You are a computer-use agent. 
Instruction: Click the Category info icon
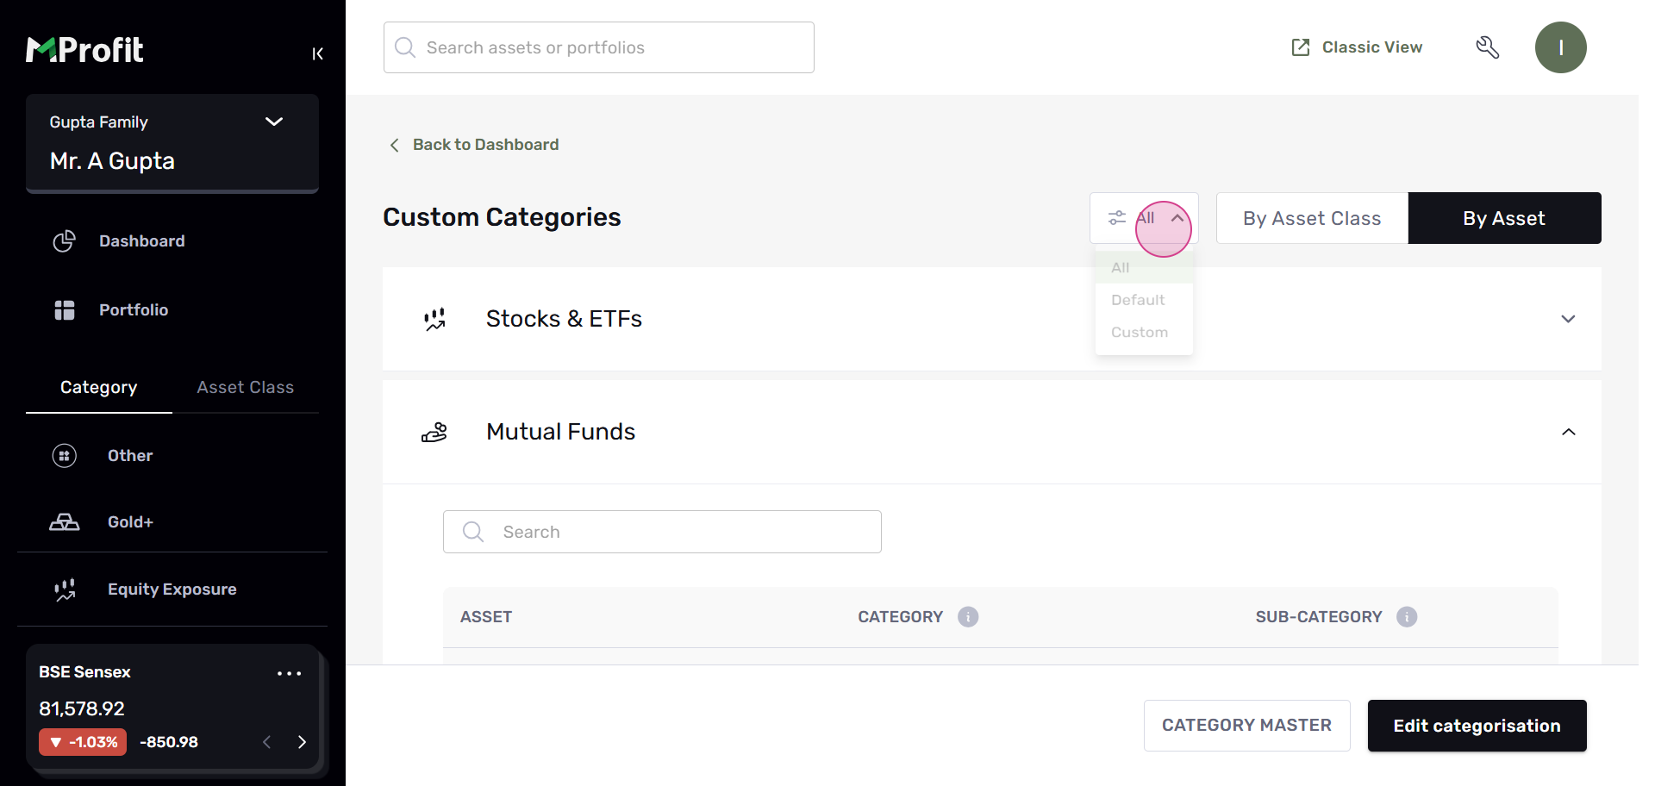(968, 617)
